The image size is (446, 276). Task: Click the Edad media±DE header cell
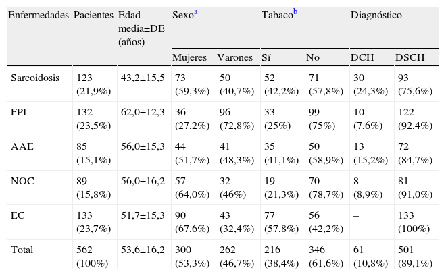click(x=141, y=28)
